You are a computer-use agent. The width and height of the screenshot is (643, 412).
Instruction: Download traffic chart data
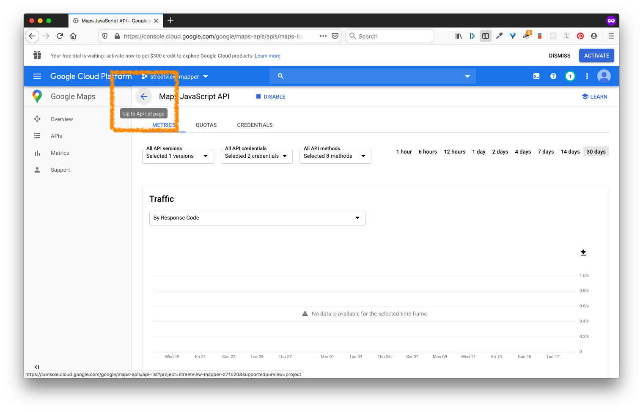pos(583,253)
